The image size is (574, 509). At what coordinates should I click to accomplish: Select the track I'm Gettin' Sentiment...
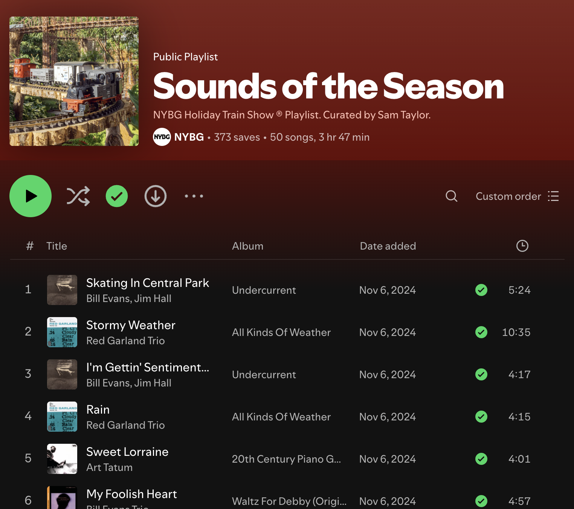point(148,367)
